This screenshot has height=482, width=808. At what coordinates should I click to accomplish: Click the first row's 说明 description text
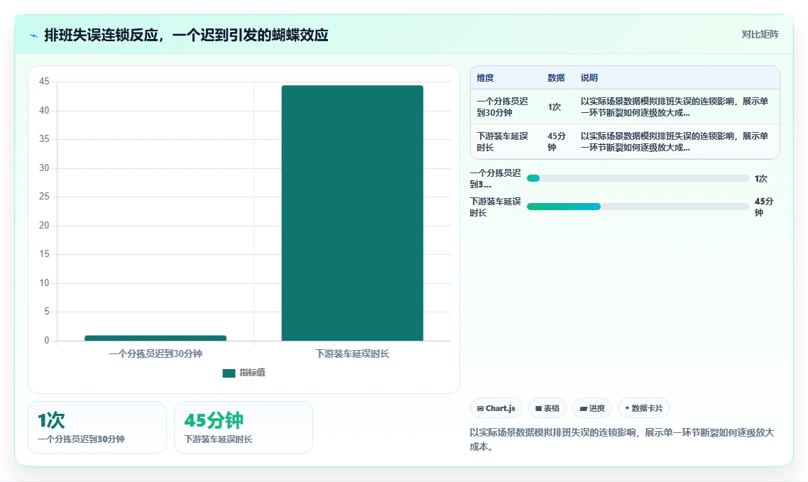675,106
